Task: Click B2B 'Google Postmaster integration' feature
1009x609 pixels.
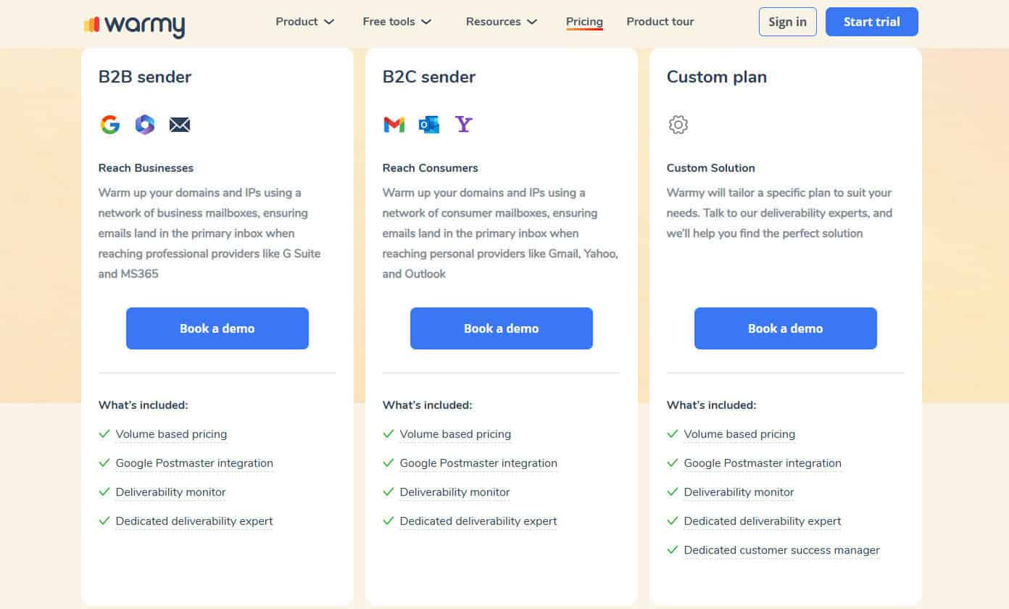Action: click(x=194, y=463)
